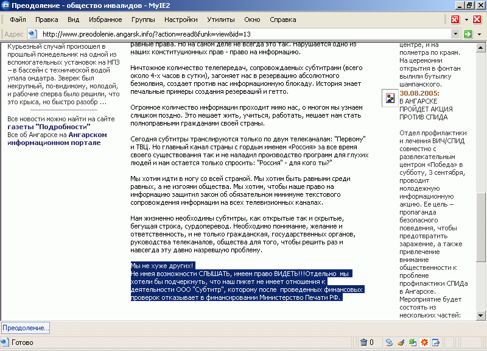Click the sidebar text "Отдел профилактики и лечения ВИЧ/СПИД"
This screenshot has width=487, height=351.
pyautogui.click(x=433, y=136)
